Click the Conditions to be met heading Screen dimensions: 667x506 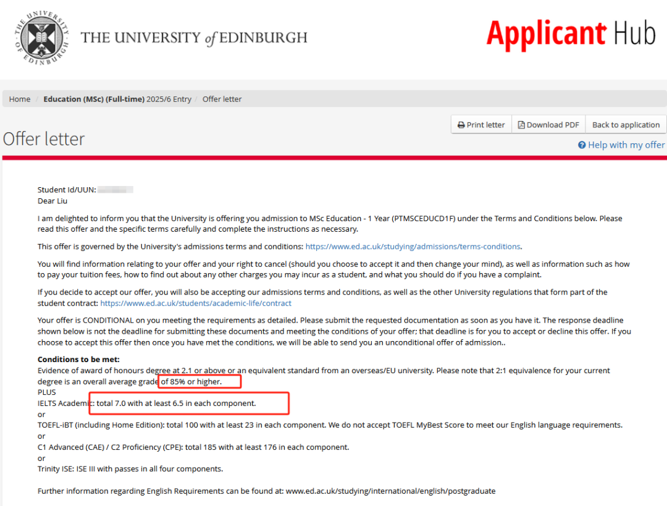pos(78,359)
